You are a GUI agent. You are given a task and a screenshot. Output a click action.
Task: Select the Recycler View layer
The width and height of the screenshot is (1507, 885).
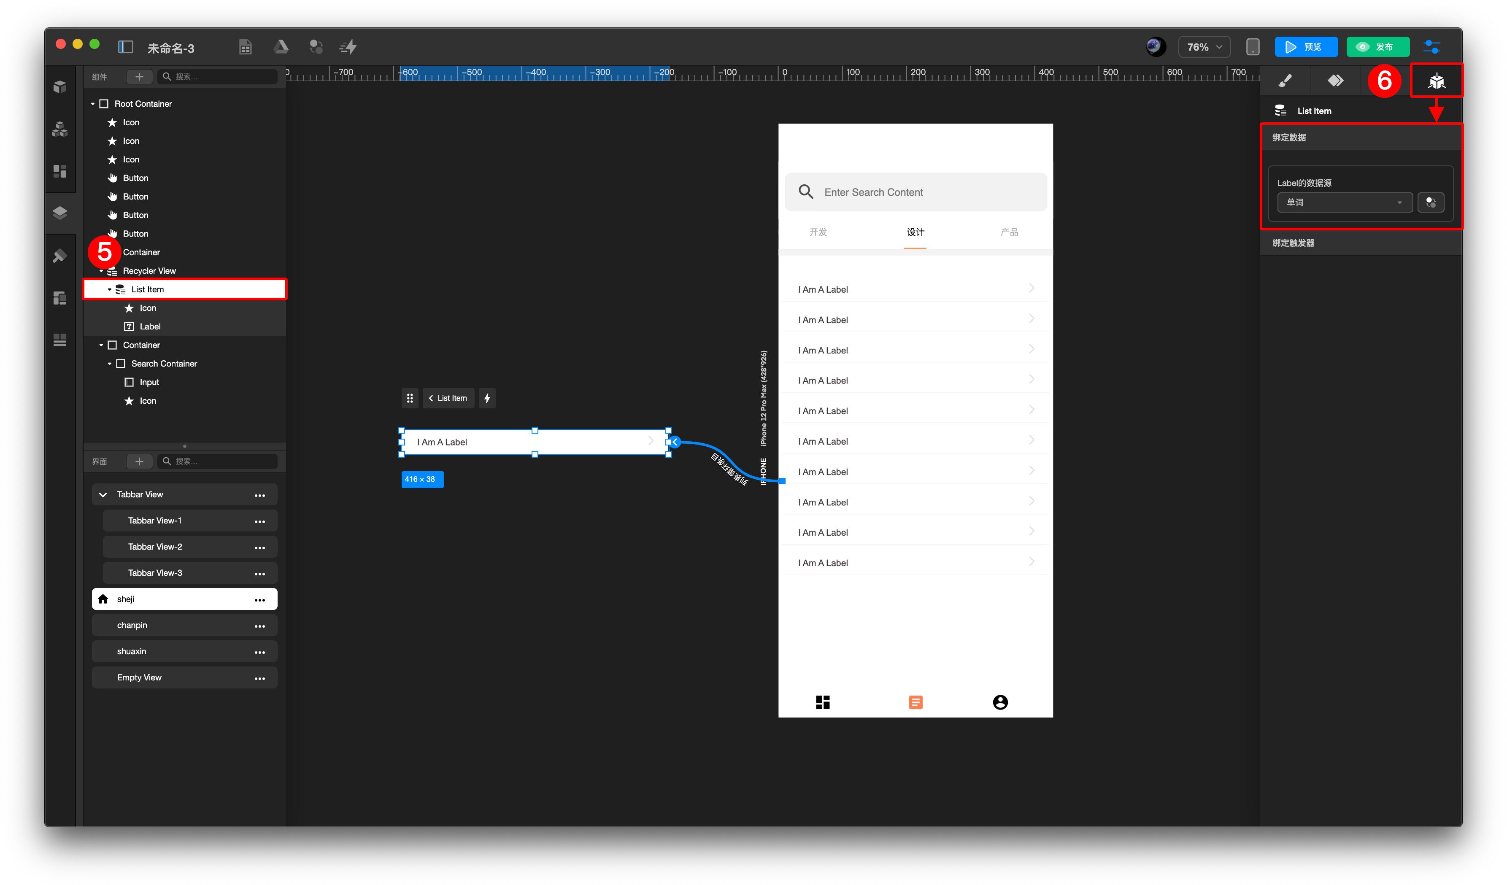(184, 271)
